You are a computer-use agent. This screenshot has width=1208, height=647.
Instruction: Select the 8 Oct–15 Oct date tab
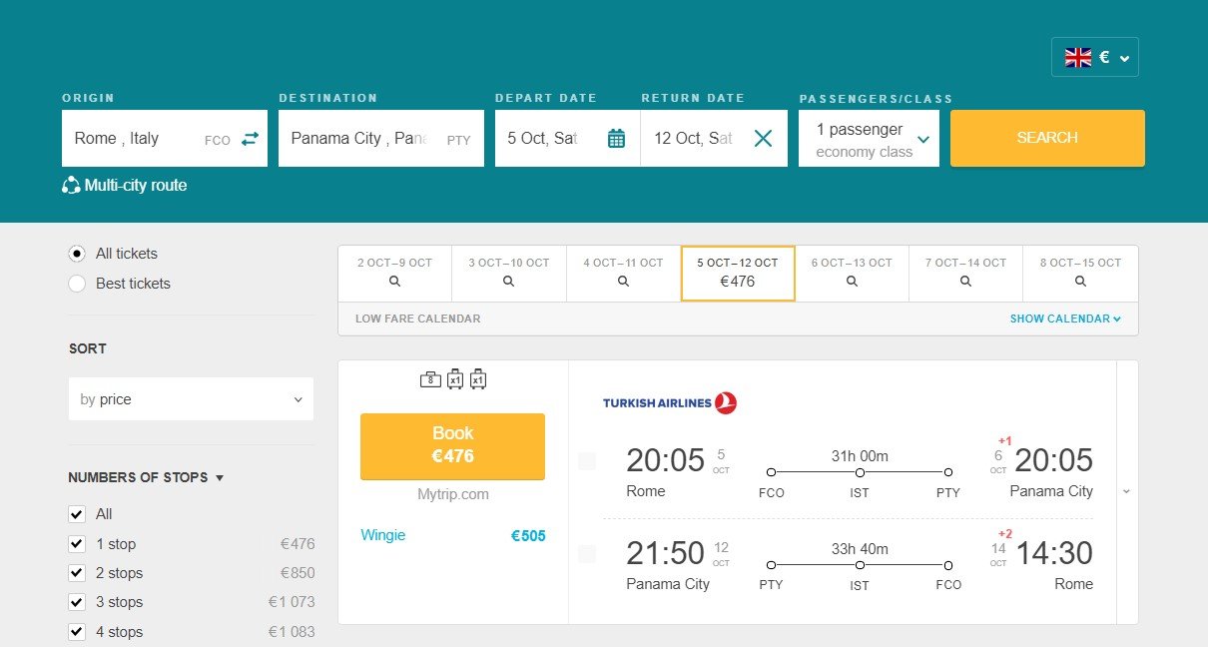pyautogui.click(x=1080, y=273)
